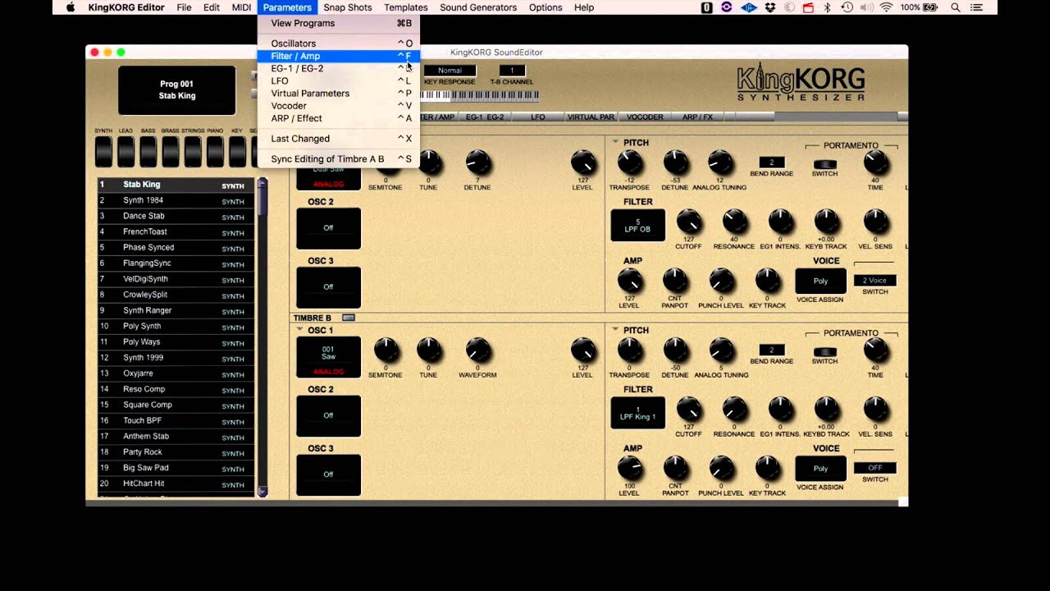Viewport: 1050px width, 591px height.
Task: Open Timbre B OSC 3 Off selector
Action: pyautogui.click(x=328, y=474)
